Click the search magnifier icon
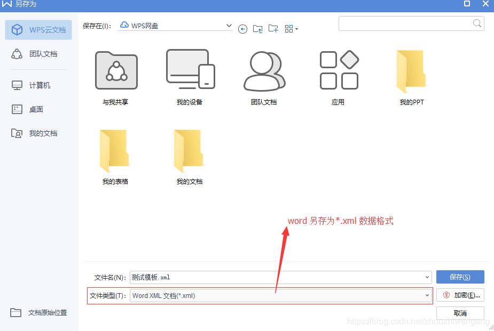 pyautogui.click(x=477, y=23)
